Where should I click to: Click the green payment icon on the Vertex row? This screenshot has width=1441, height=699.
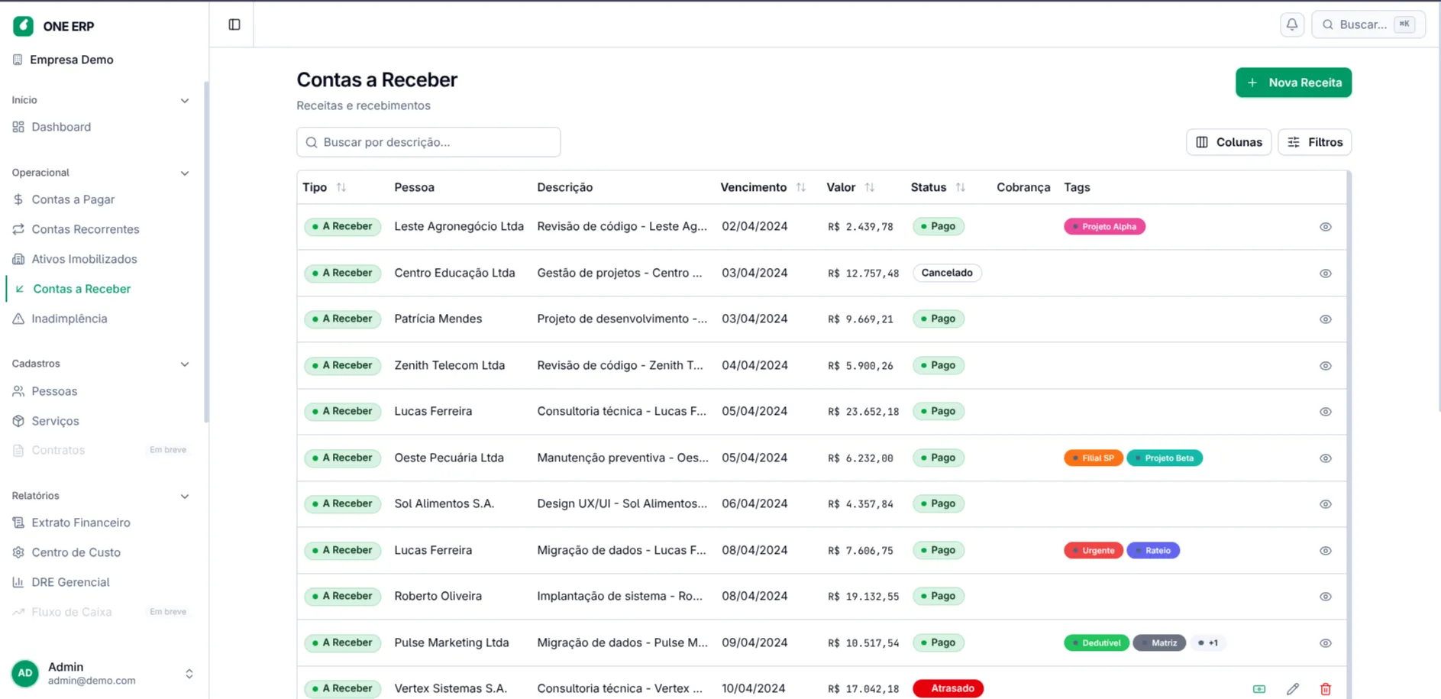tap(1259, 689)
